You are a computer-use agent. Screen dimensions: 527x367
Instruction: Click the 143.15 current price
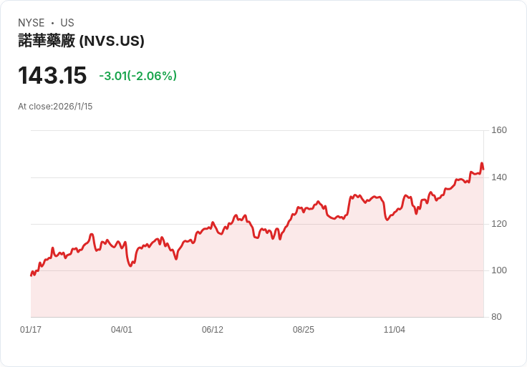pos(52,75)
